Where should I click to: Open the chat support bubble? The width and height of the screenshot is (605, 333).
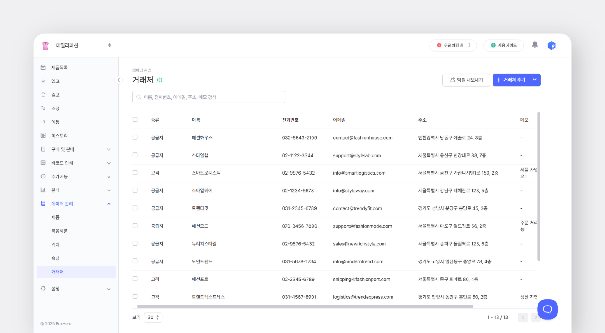(547, 309)
